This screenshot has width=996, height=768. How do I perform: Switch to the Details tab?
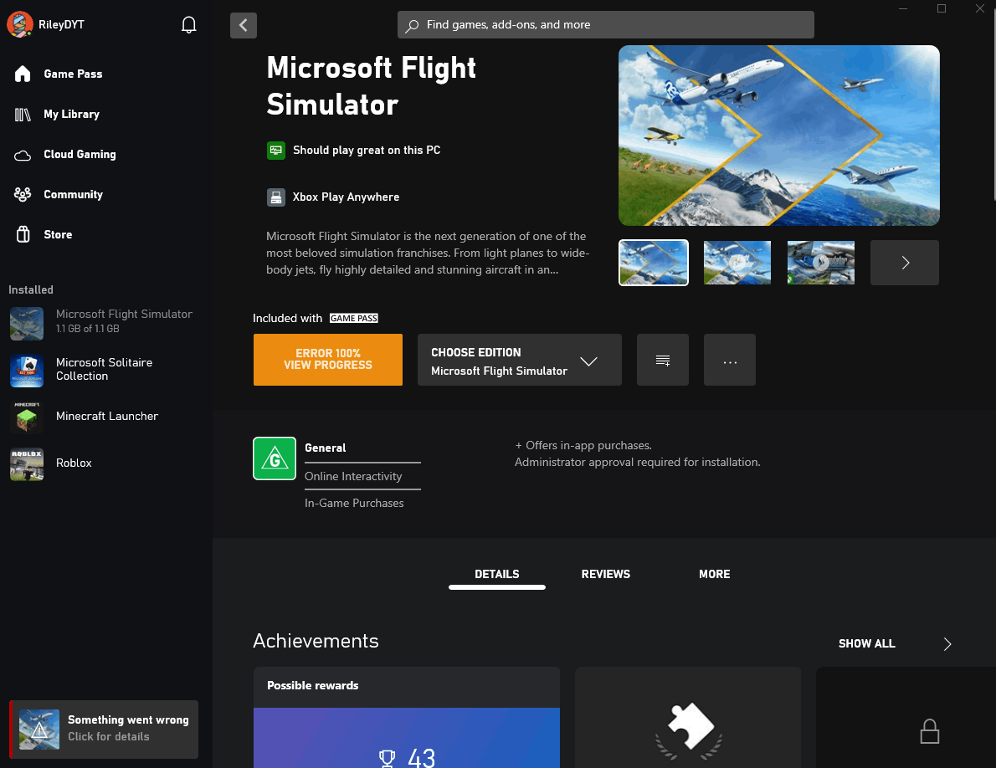tap(496, 575)
